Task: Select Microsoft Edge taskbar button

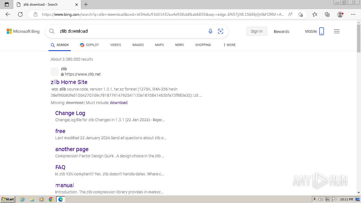Action: (x=61, y=199)
